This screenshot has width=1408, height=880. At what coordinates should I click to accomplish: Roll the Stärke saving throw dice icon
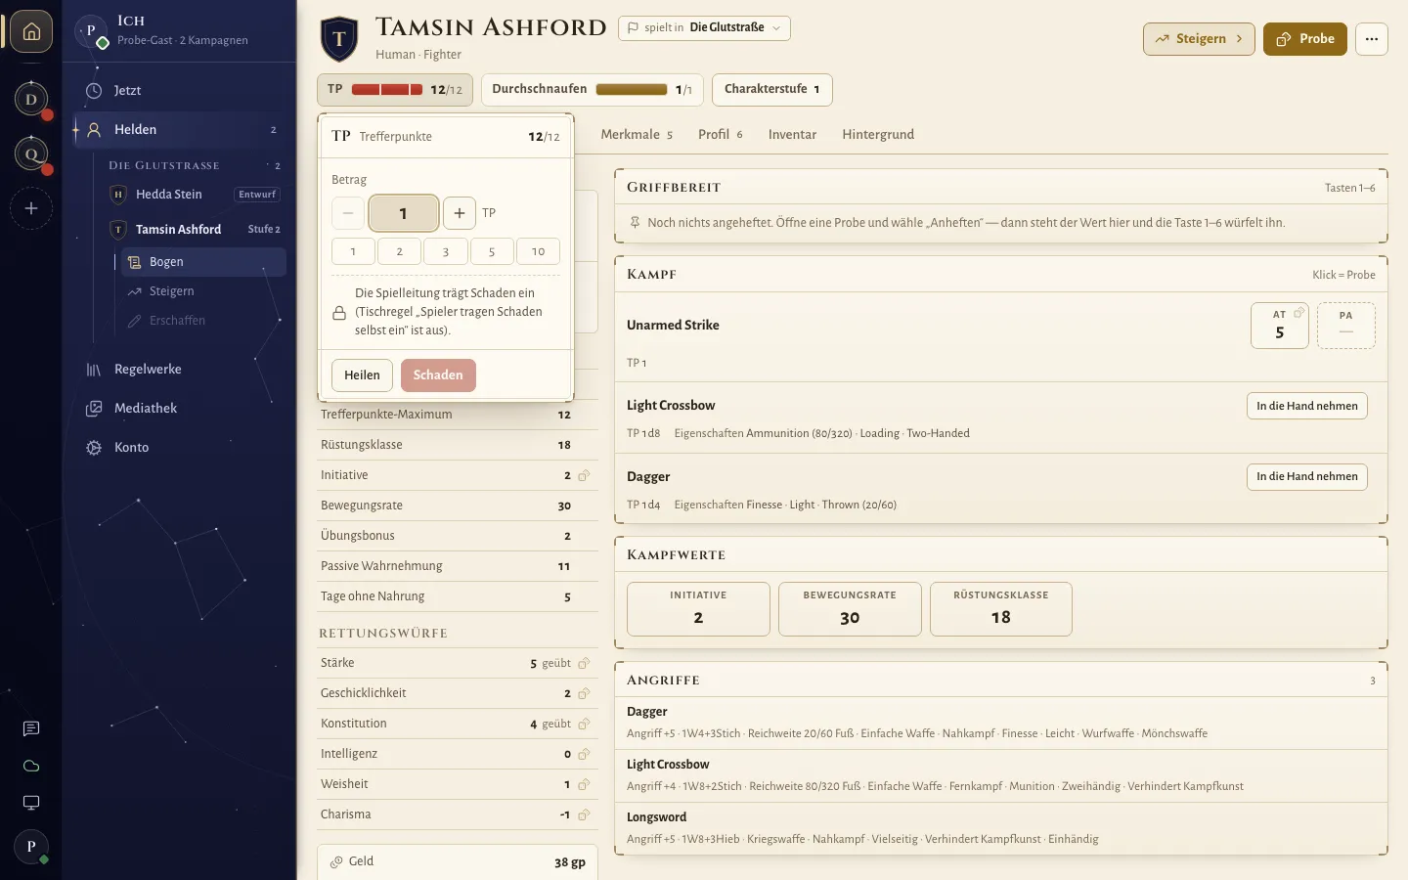584,663
